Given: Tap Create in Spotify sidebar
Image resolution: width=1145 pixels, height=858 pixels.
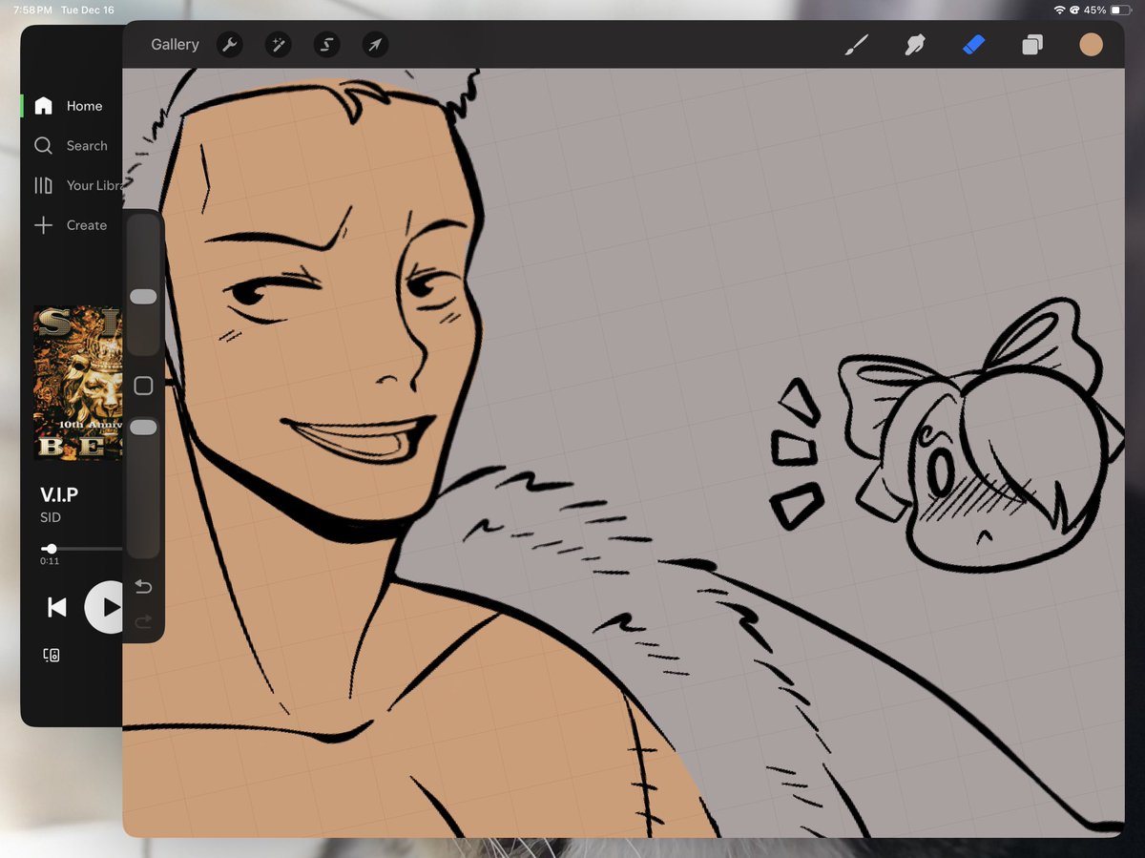Looking at the screenshot, I should (x=87, y=225).
